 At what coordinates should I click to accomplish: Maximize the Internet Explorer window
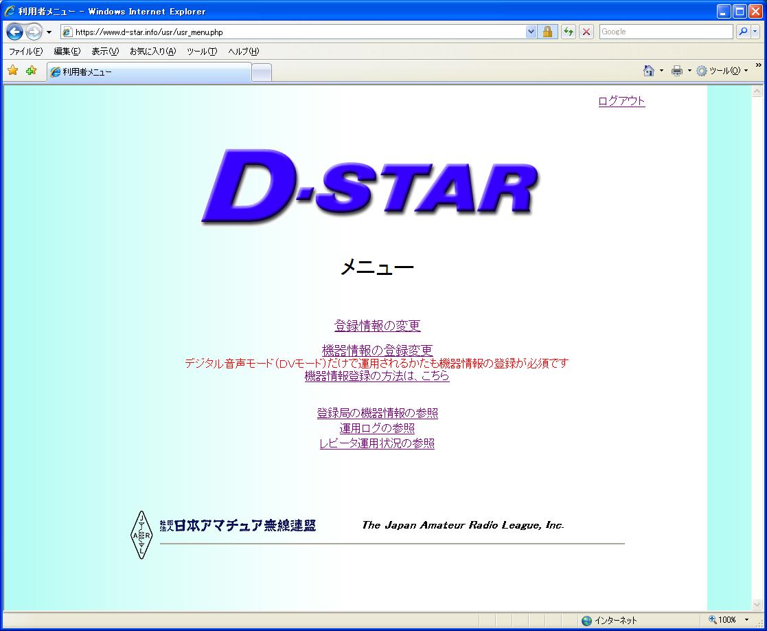pyautogui.click(x=740, y=11)
